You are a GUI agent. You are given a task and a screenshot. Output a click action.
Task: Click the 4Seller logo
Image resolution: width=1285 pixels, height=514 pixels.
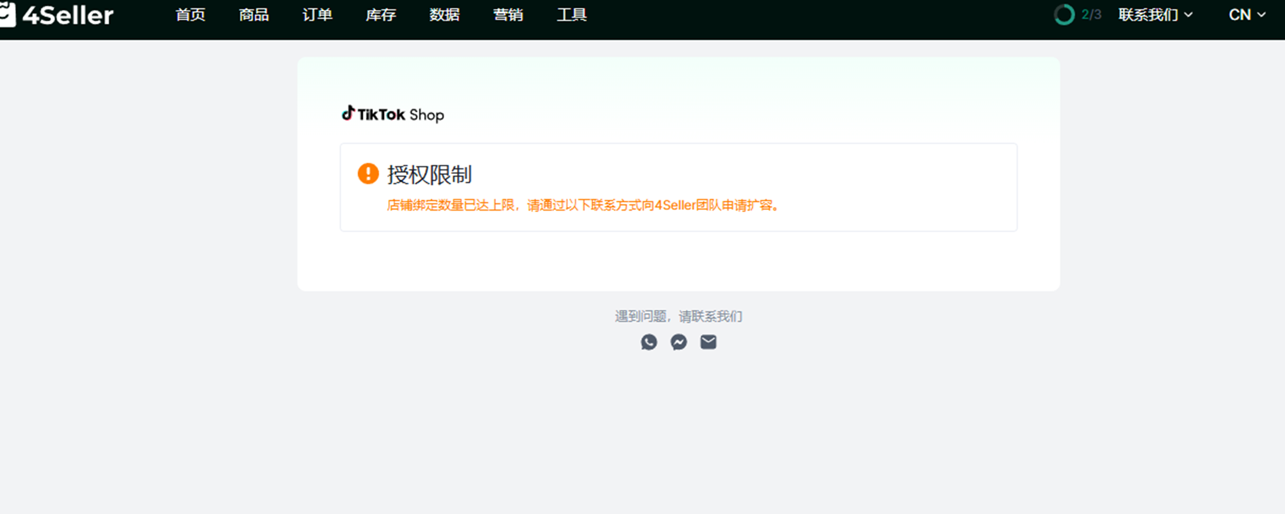[x=56, y=15]
